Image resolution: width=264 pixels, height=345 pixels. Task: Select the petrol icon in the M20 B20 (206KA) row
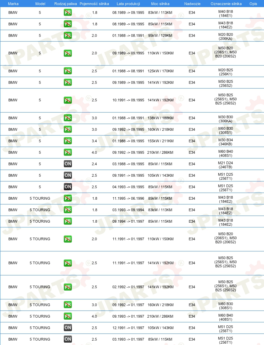[x=68, y=35]
